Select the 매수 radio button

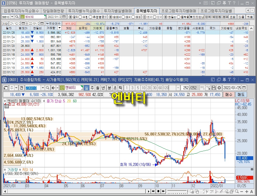(x=124, y=17)
